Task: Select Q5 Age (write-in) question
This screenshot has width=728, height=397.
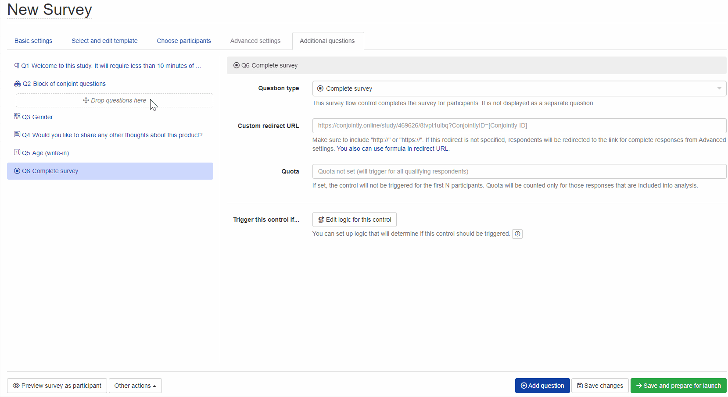Action: click(110, 153)
